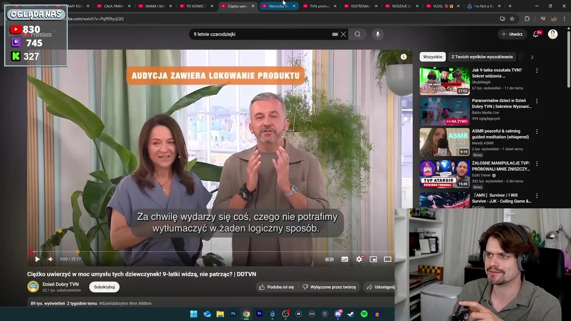571x321 pixels.
Task: Open a new browser tab with plus
Action: point(510,6)
